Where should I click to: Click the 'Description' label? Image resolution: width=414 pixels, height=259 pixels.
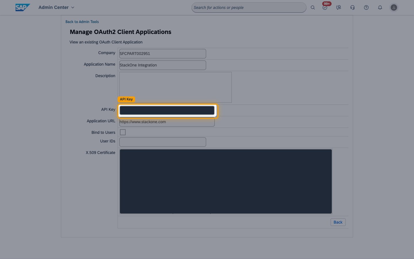tap(105, 76)
